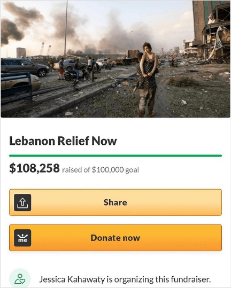Click the motorcycle rider in the photo
231x288 pixels.
coord(76,71)
